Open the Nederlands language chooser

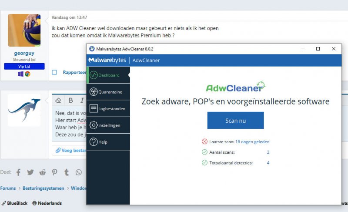(47, 203)
